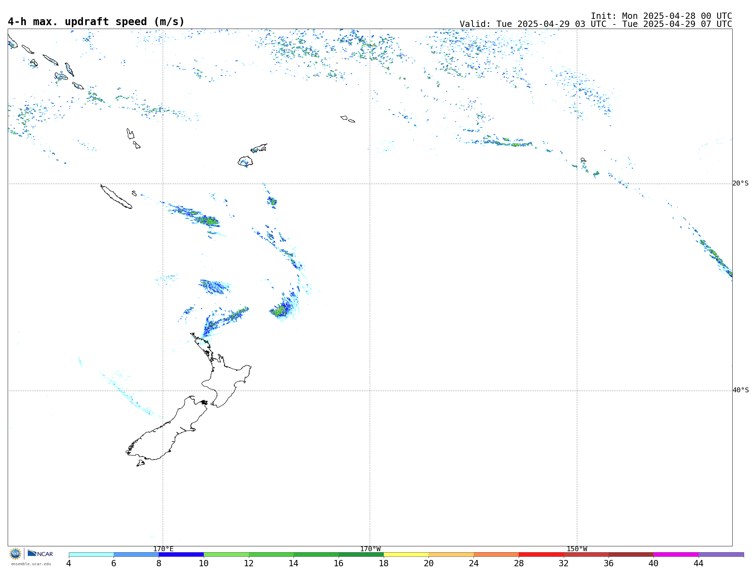Click the colorbar tick label '18'
Viewport: 755px width, 568px height.
pyautogui.click(x=384, y=563)
